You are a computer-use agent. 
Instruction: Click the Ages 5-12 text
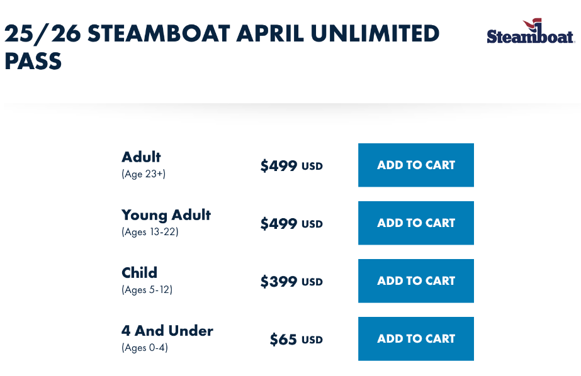[147, 290]
